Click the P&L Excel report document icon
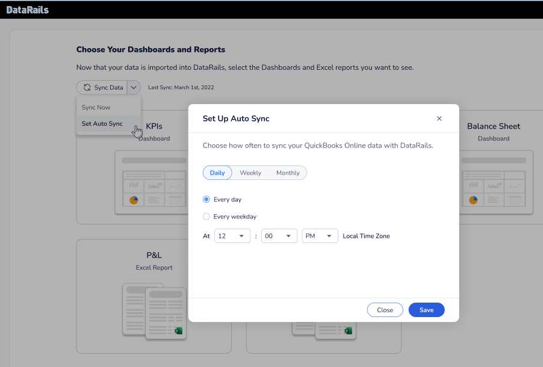This screenshot has width=543, height=367. point(154,310)
